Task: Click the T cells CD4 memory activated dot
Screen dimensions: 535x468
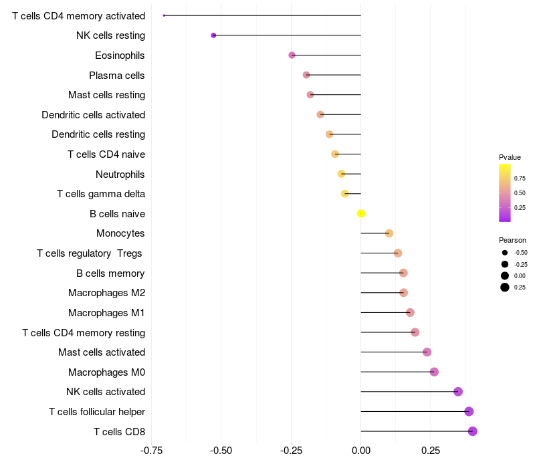Action: pos(164,15)
